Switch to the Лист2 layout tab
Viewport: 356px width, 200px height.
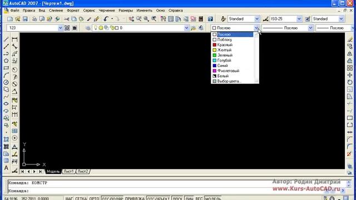click(x=83, y=172)
